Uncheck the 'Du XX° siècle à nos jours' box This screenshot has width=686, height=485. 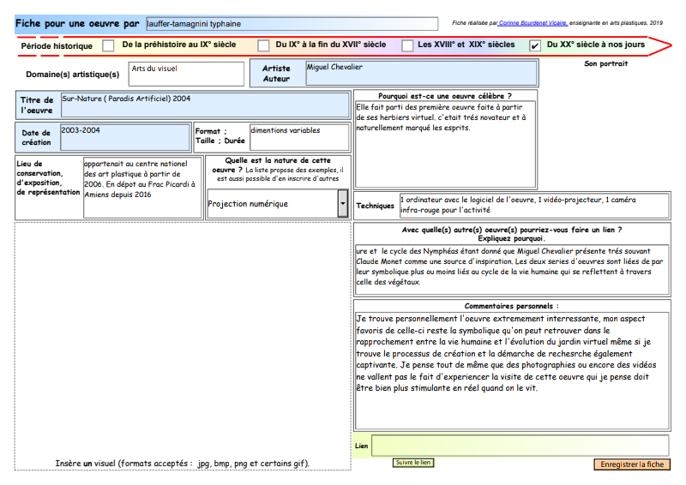click(x=535, y=45)
